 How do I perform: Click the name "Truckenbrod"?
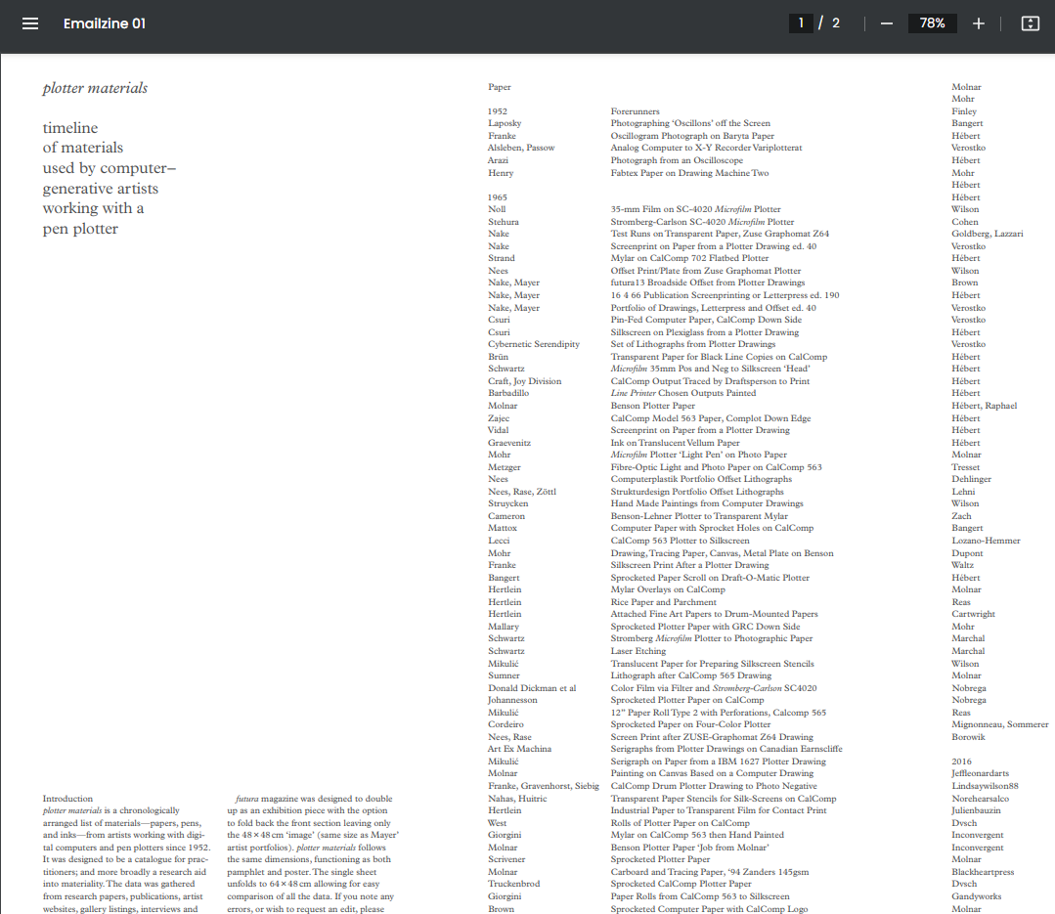tap(514, 884)
